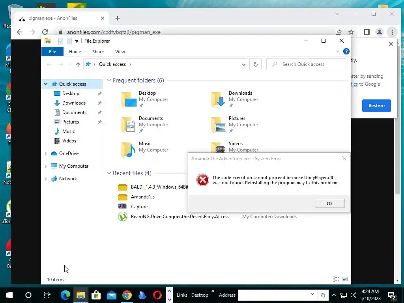Viewport: 404px width, 303px height.
Task: Close the pigman.exe - AnonFiles tab
Action: (x=103, y=18)
